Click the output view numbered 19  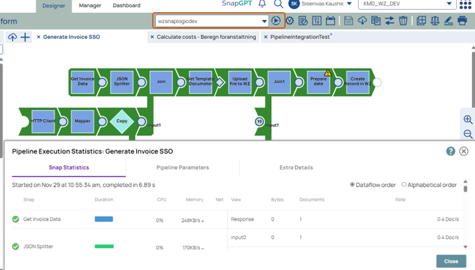(259, 121)
